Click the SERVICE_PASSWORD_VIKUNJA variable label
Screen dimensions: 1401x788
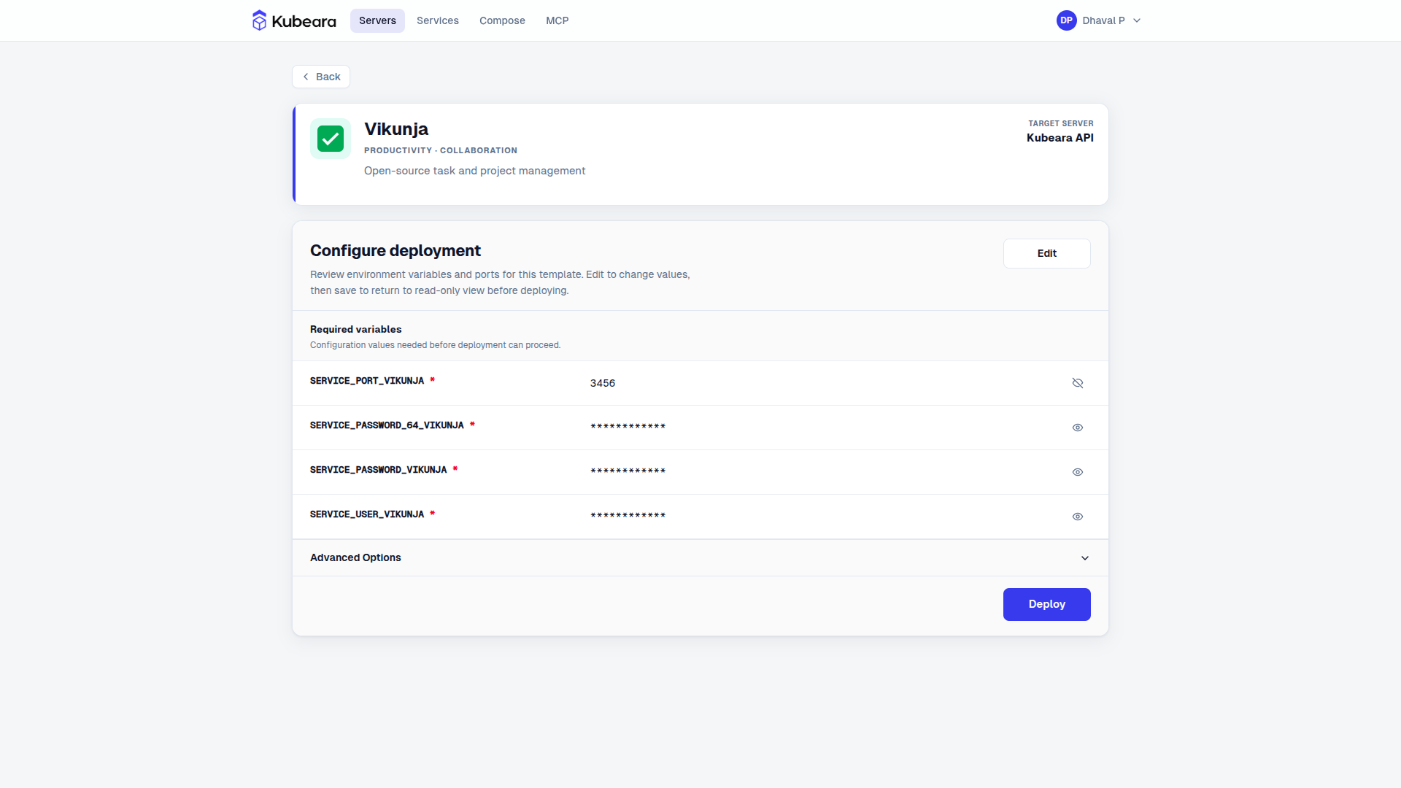(x=378, y=470)
